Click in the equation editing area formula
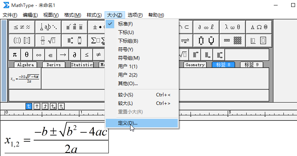Viewport: 297px width, 156px height. click(x=56, y=138)
